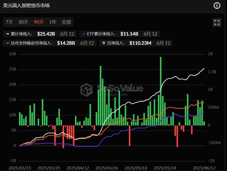Toggle the 累计净流入 legend series
The height and width of the screenshot is (171, 227).
[x=40, y=34]
